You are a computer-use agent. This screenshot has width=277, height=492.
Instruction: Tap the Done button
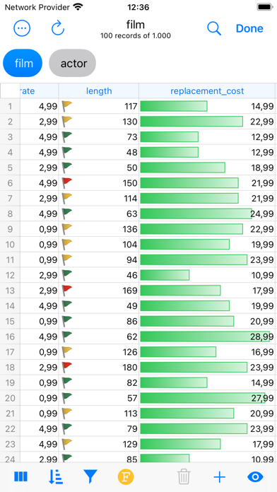[249, 28]
